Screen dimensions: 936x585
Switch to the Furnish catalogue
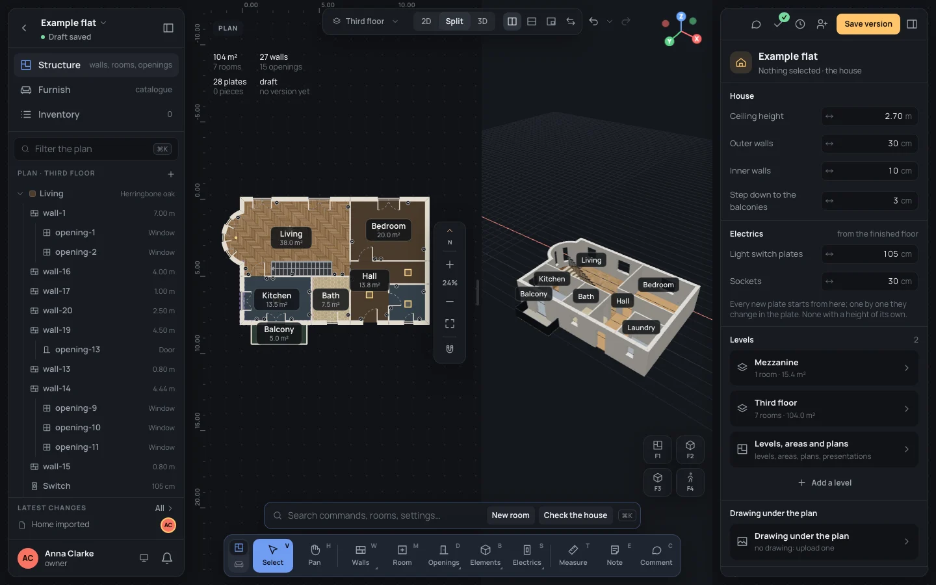tap(96, 90)
